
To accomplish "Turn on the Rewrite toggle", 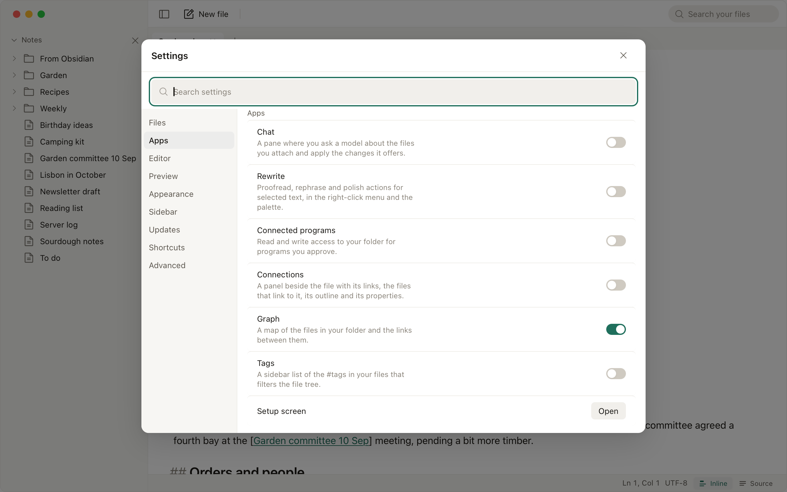I will [x=616, y=191].
